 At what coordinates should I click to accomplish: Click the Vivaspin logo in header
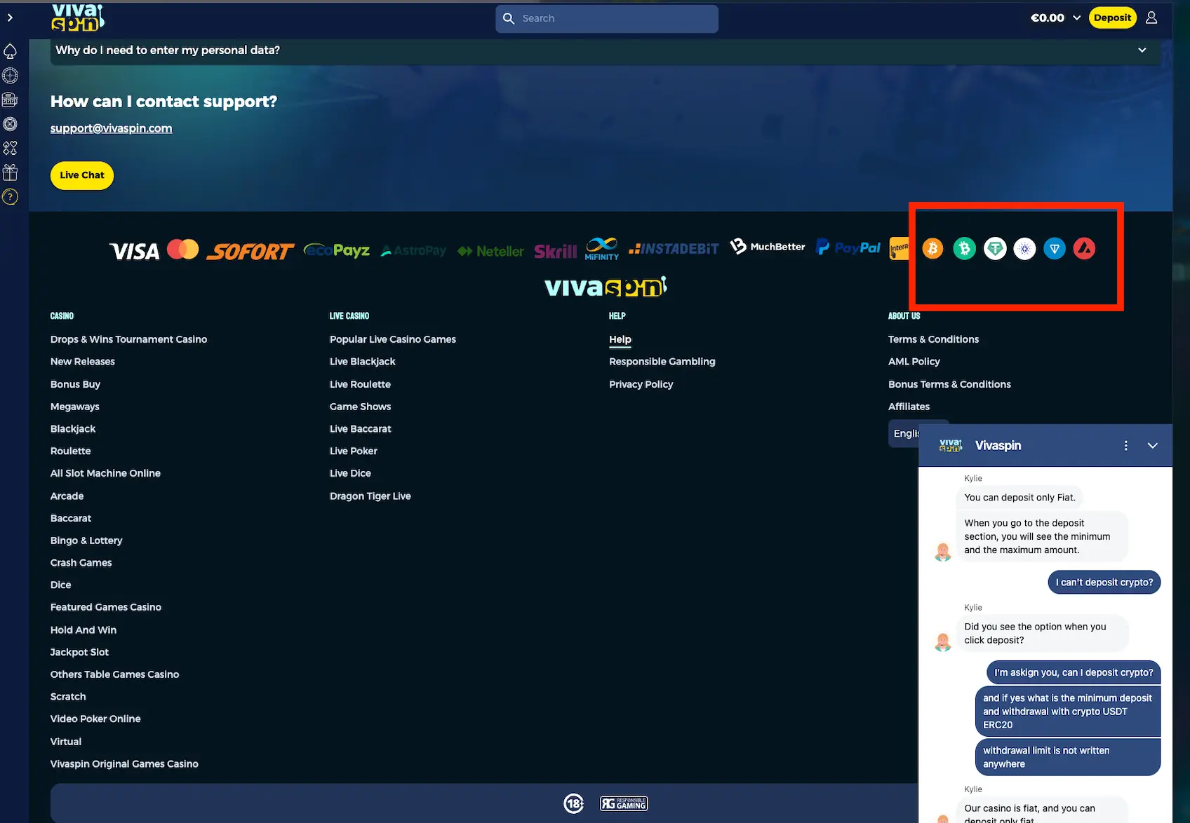(78, 18)
